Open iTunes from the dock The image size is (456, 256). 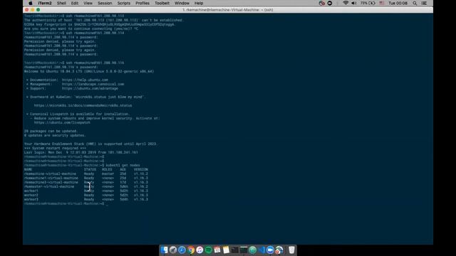click(199, 250)
